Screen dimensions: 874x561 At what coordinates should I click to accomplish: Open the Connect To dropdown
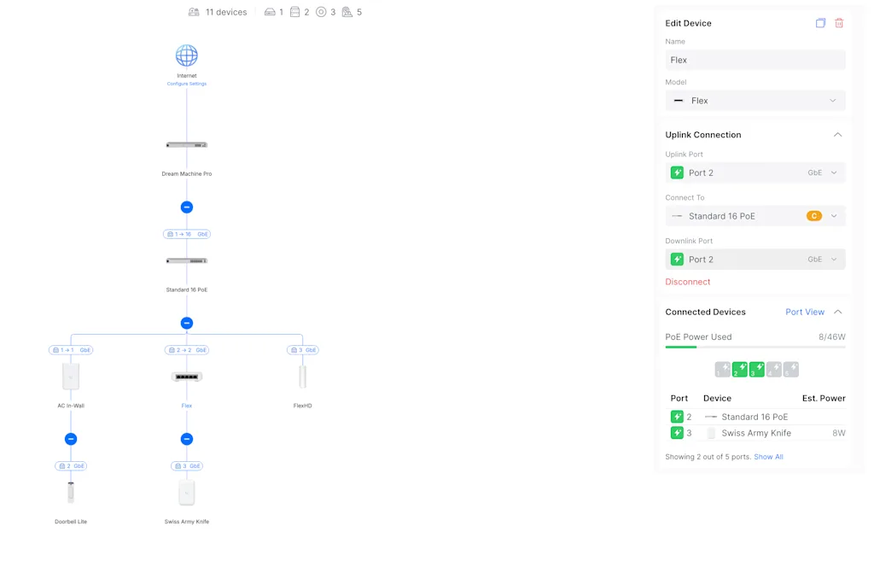point(755,216)
